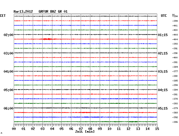Select the 02:00 CET time label
The height and width of the screenshot is (136, 179).
(x=9, y=35)
